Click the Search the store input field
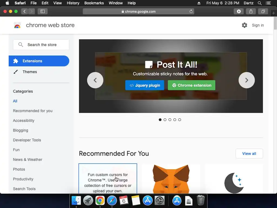The height and width of the screenshot is (208, 277). 41,45
